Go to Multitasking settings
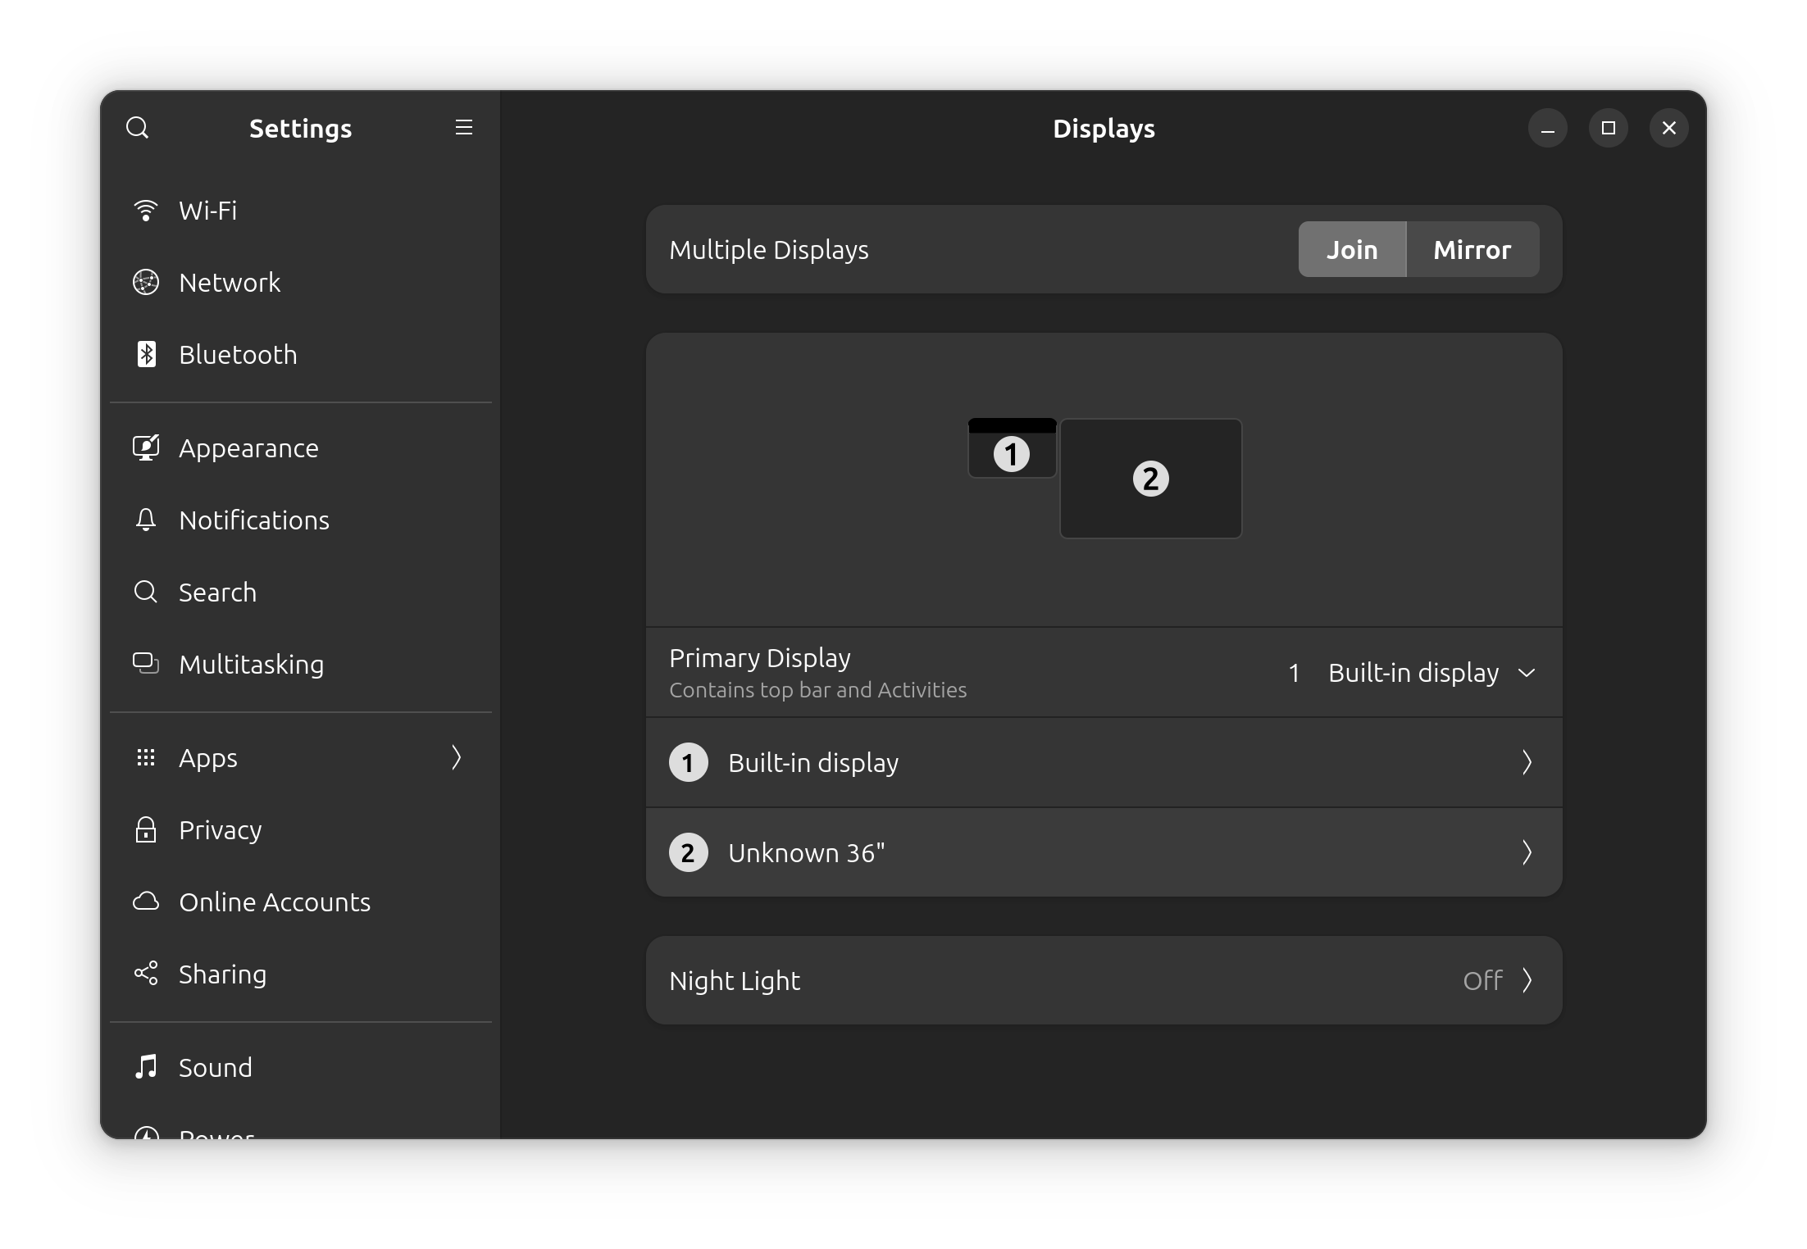1807x1249 pixels. [x=301, y=664]
